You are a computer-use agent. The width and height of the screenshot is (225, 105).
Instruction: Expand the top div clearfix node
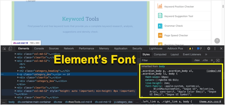(x=16, y=57)
